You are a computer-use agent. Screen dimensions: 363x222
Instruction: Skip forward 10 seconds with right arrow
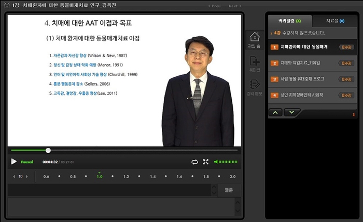pos(27,176)
